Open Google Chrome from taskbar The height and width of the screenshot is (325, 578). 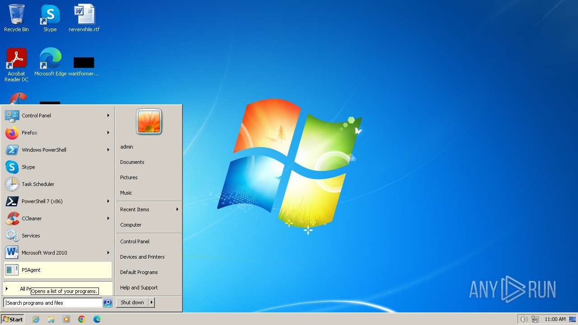pyautogui.click(x=82, y=319)
